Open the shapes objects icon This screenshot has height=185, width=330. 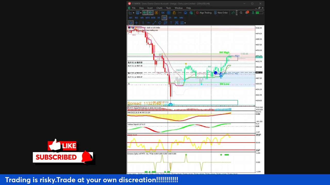[182, 23]
